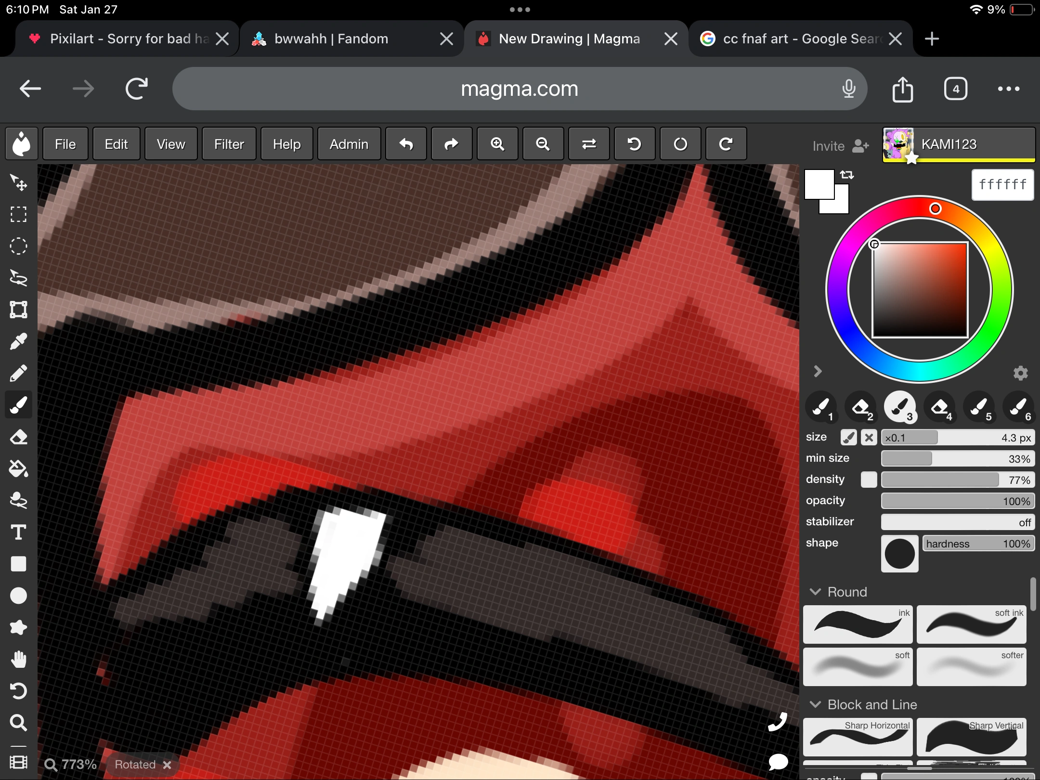This screenshot has height=780, width=1040.
Task: Select the Hand pan tool
Action: pyautogui.click(x=18, y=659)
